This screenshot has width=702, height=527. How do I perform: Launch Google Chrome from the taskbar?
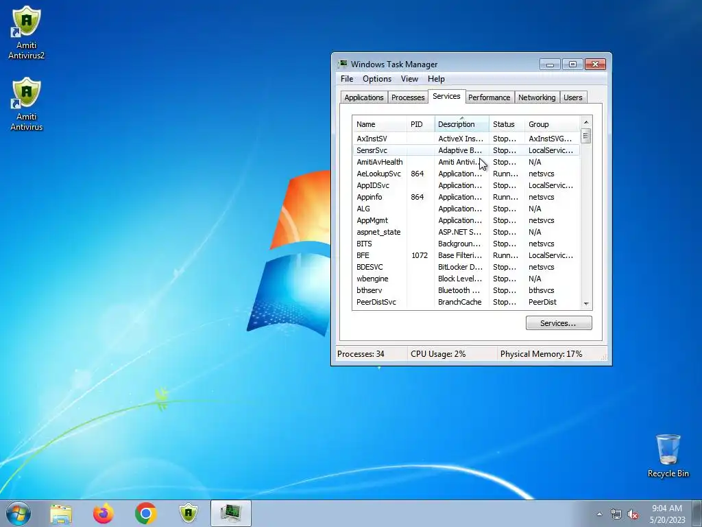145,513
